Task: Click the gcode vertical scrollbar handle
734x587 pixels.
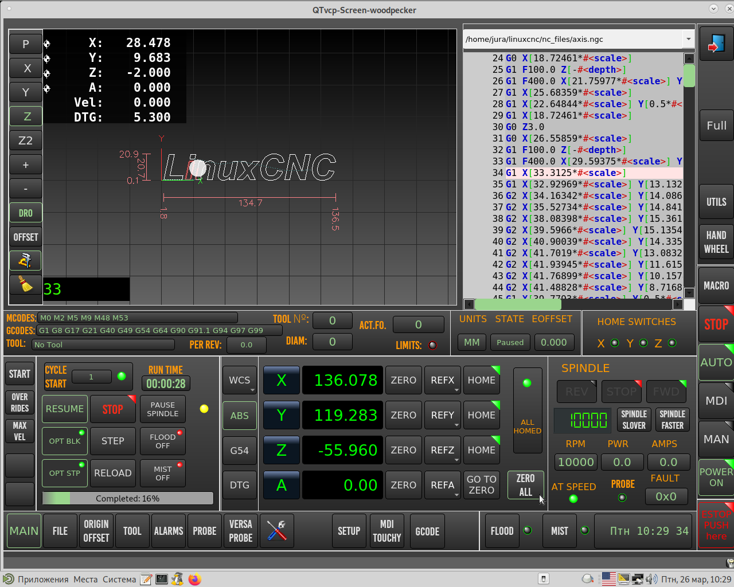Action: [689, 76]
